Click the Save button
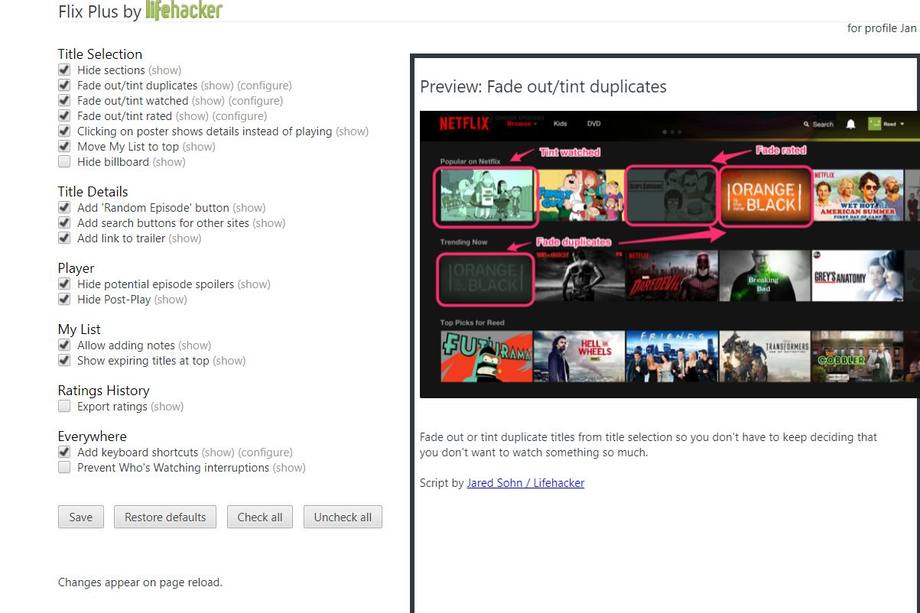The height and width of the screenshot is (613, 920). (x=80, y=517)
